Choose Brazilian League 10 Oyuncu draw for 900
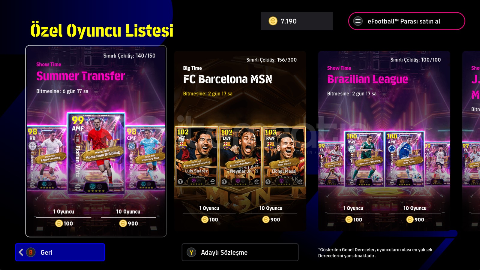This screenshot has width=480, height=270. point(415,214)
